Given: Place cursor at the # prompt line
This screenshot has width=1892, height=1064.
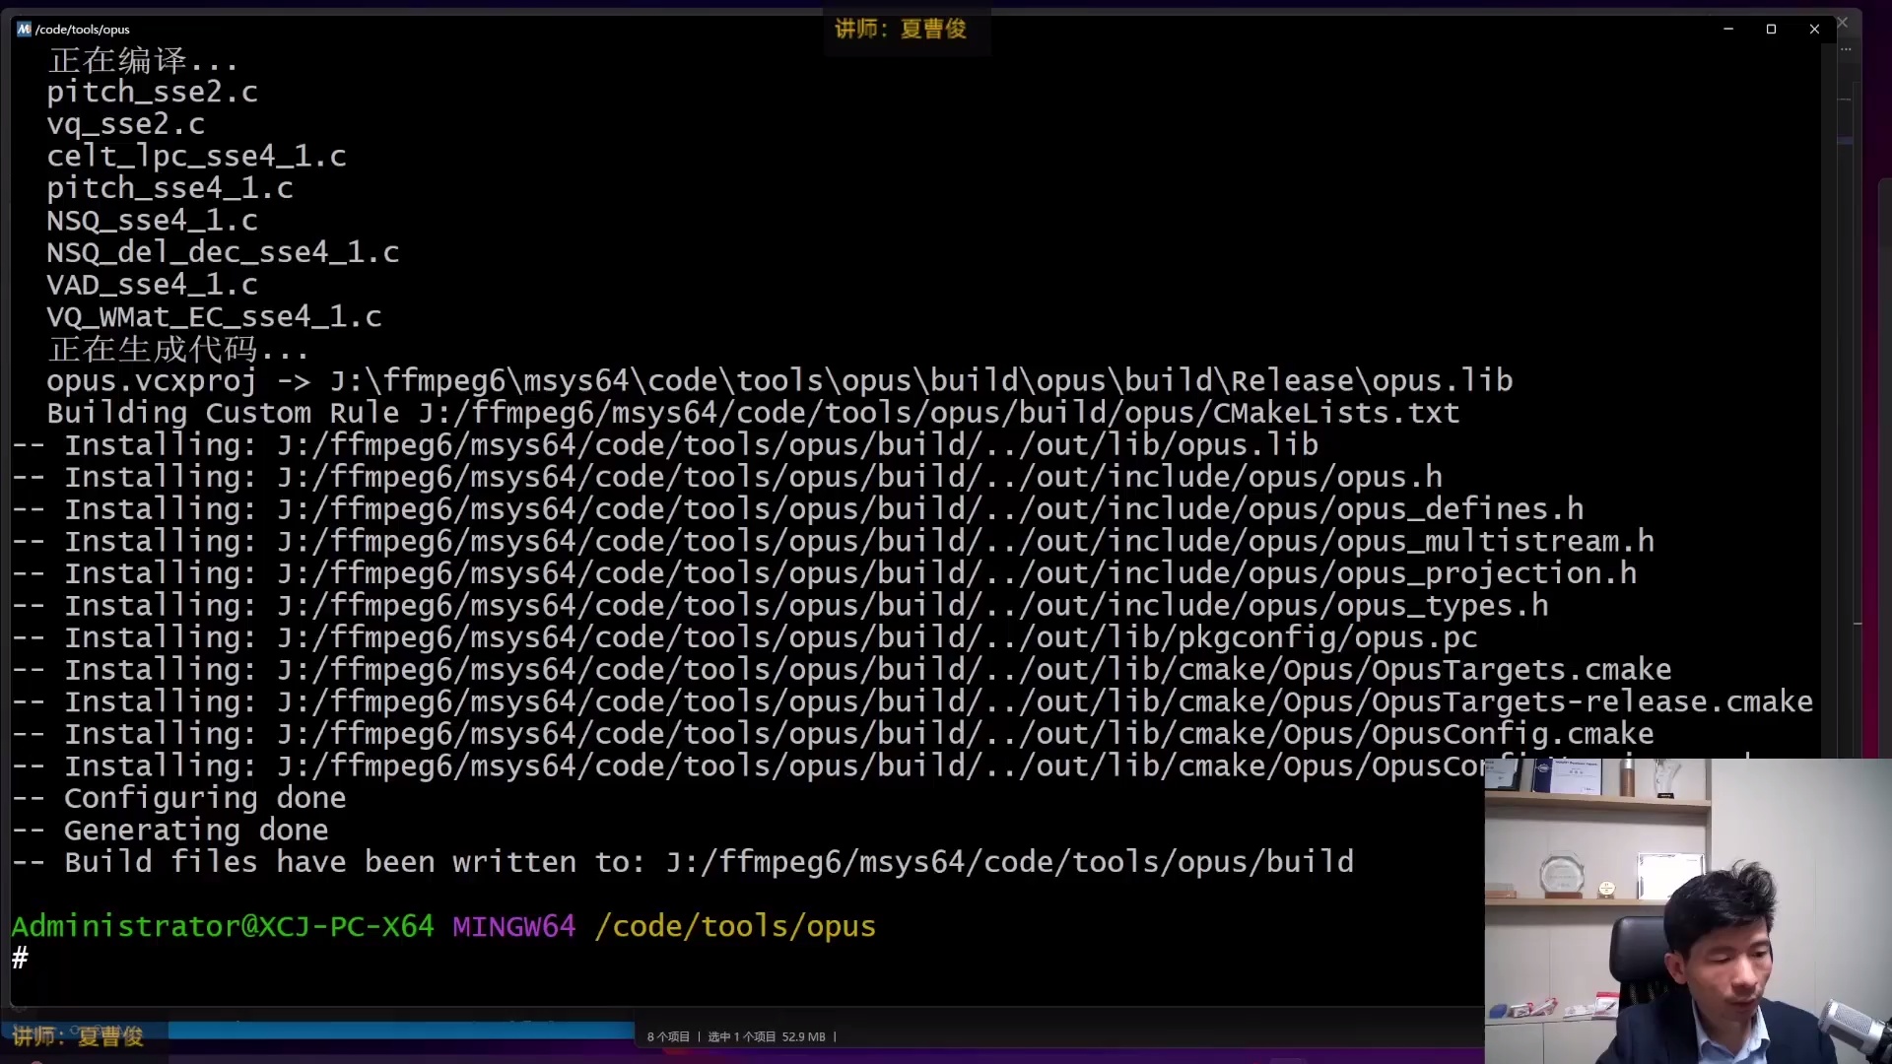Looking at the screenshot, I should [22, 958].
